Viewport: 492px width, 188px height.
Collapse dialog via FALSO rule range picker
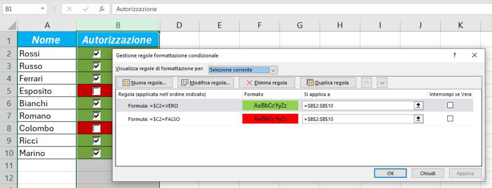tap(418, 119)
